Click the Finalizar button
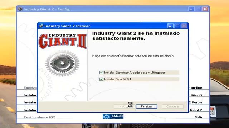This screenshot has height=128, width=229. (146, 106)
